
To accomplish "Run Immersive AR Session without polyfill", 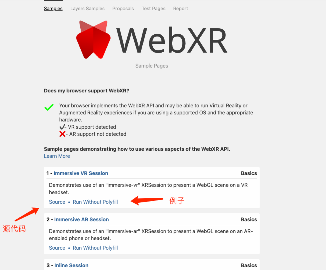I will 95,248.
